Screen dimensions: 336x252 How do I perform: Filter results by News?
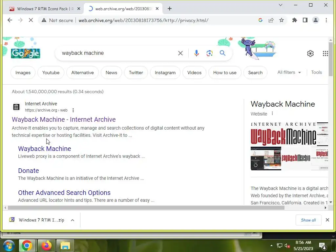[112, 73]
